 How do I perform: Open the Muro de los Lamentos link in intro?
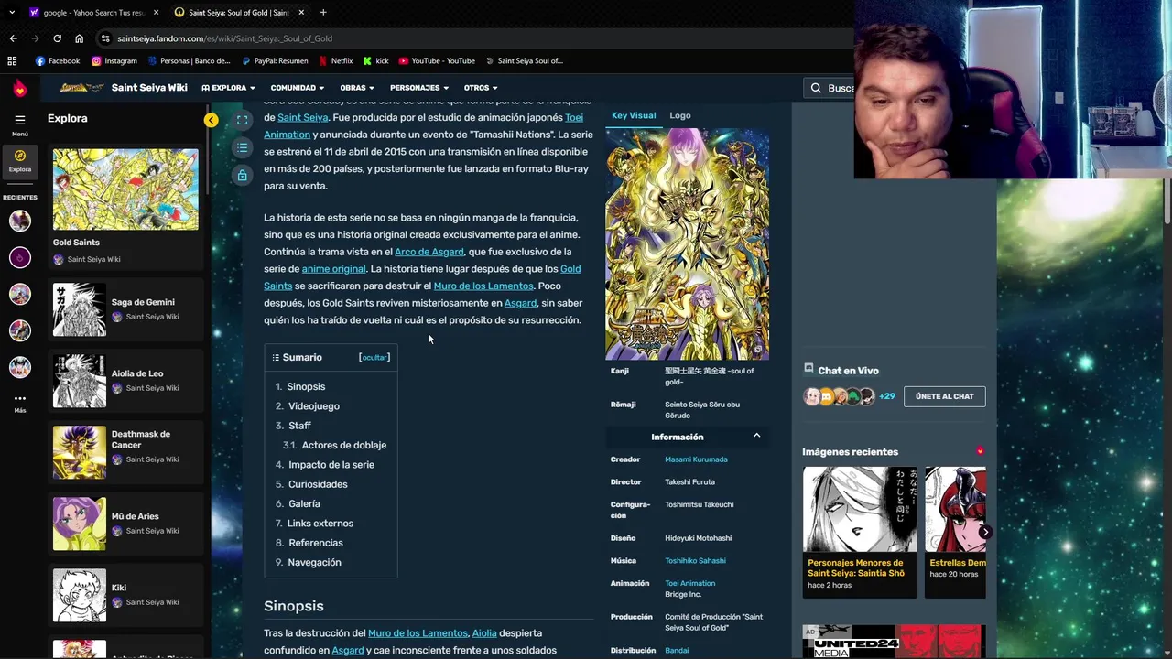click(x=483, y=286)
